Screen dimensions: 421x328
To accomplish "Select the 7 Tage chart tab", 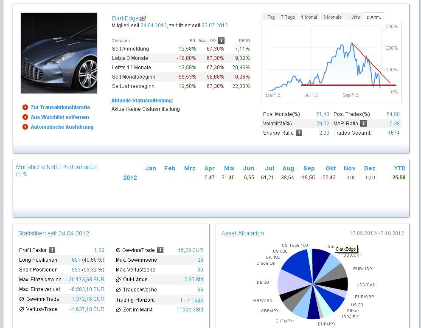I will point(288,17).
